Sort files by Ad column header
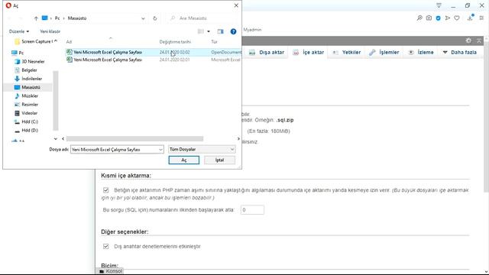Screen dimensions: 489x275 pos(69,42)
